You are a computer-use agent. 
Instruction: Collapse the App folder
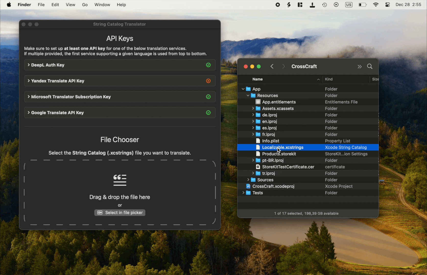click(x=243, y=89)
